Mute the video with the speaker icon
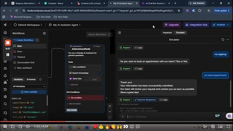 28,127
